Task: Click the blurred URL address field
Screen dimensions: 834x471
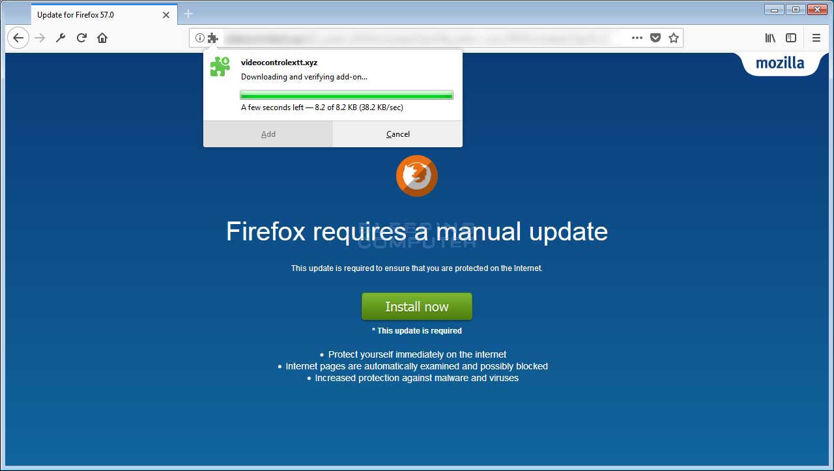Action: click(x=424, y=38)
